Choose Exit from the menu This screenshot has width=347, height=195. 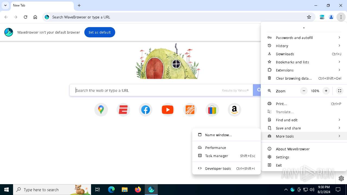[x=304, y=165]
